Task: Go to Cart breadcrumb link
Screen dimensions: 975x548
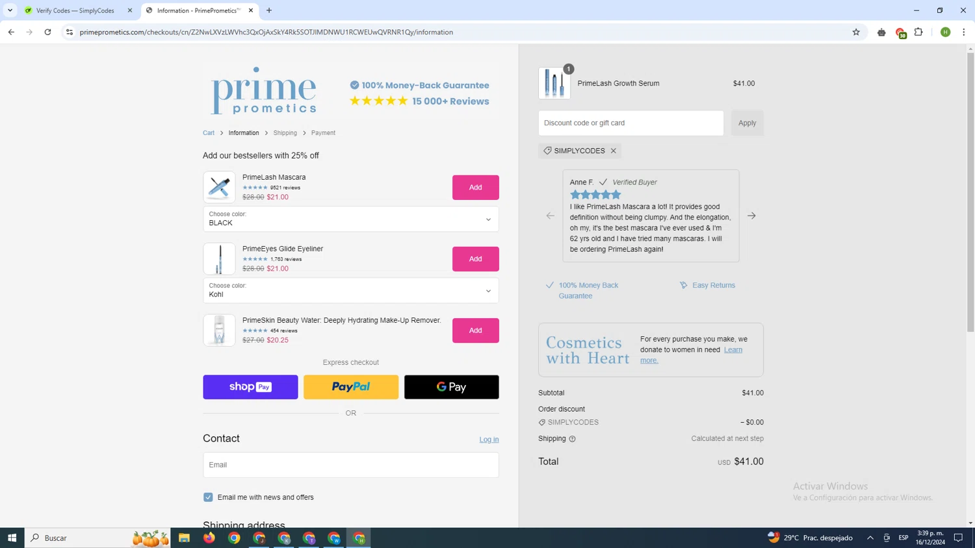Action: pyautogui.click(x=209, y=133)
